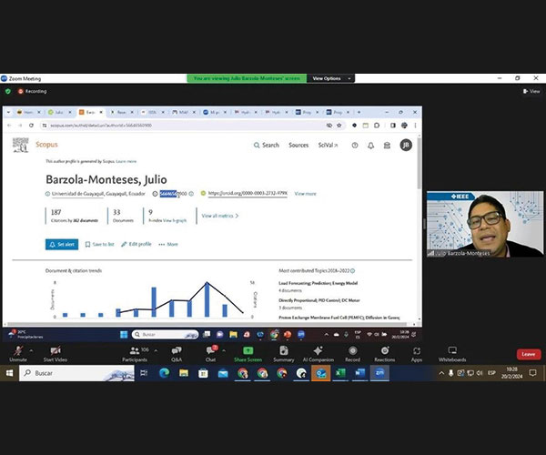Click the speaker video thumbnail of Julio
546x455 pixels.
485,224
